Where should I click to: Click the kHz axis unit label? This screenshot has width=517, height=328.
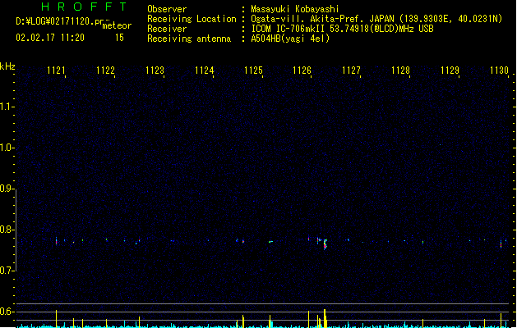pyautogui.click(x=7, y=66)
